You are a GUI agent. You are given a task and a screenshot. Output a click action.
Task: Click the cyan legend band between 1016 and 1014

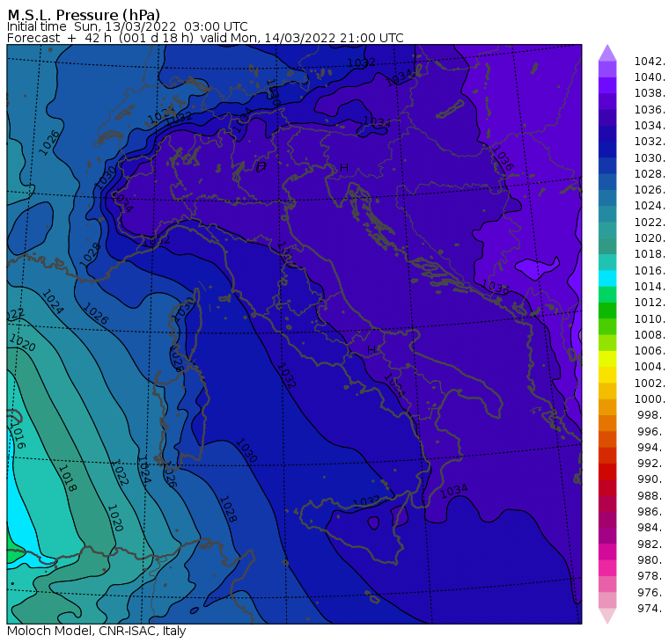coord(607,279)
